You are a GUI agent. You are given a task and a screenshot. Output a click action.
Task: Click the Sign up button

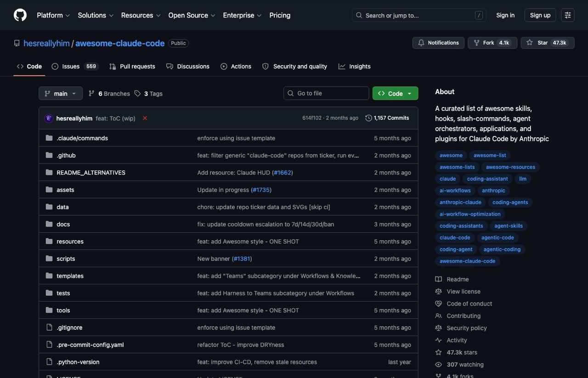[540, 15]
